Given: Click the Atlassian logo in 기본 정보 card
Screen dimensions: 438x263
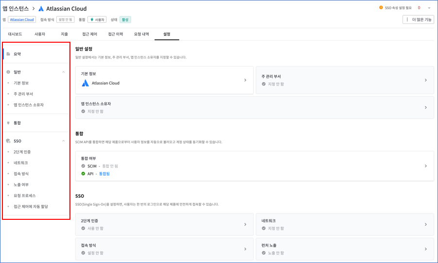Looking at the screenshot, I should click(85, 83).
